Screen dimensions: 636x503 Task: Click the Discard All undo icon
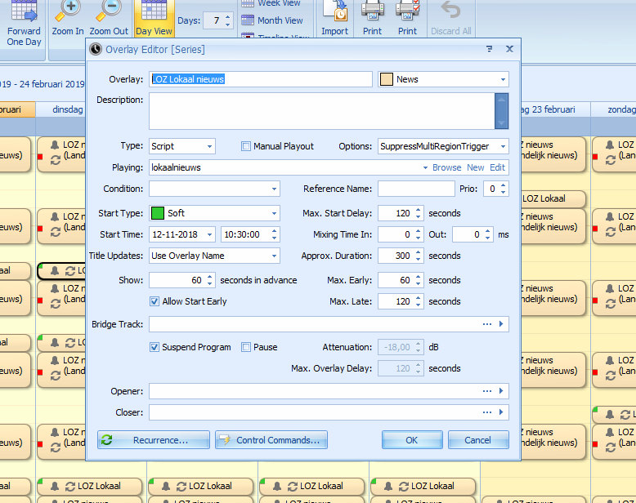pos(451,11)
